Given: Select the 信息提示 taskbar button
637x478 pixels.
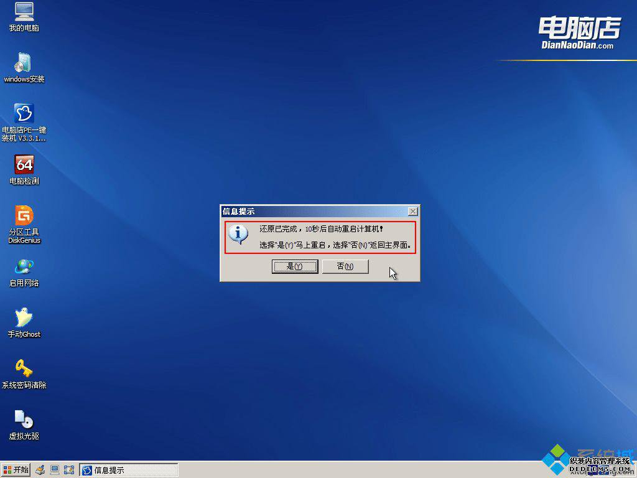Looking at the screenshot, I should pyautogui.click(x=129, y=471).
